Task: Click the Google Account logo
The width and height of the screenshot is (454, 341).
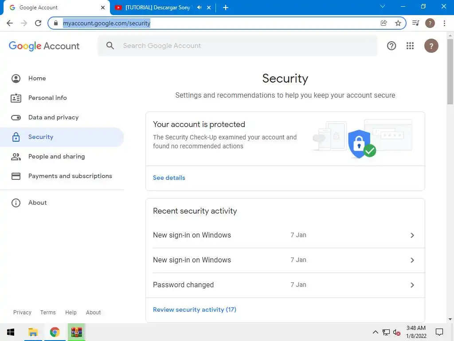Action: tap(44, 46)
